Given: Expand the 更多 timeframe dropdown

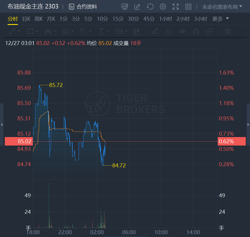Looking at the screenshot, I should coord(221,19).
